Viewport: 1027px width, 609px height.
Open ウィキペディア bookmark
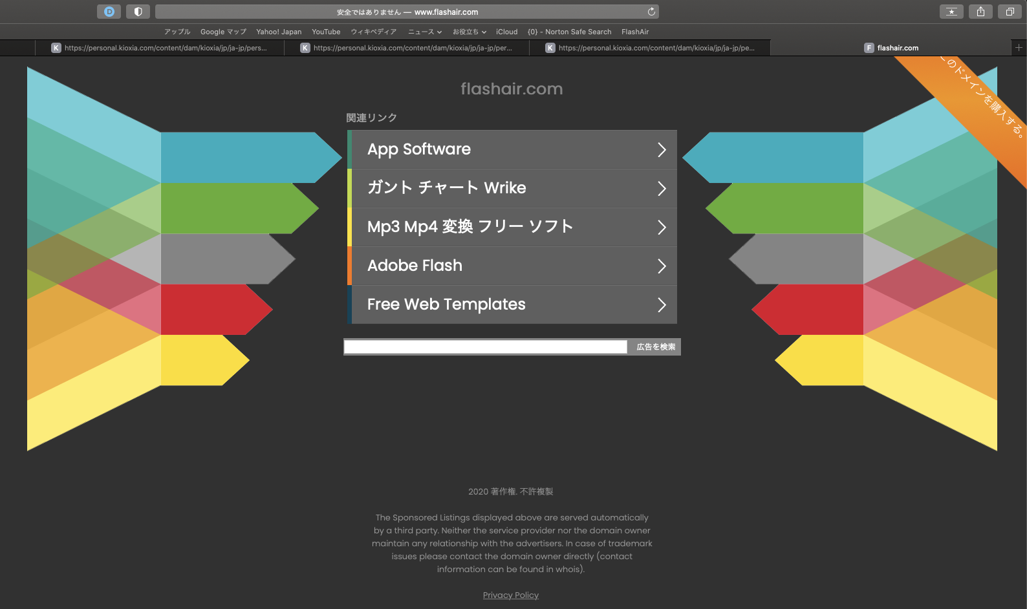pyautogui.click(x=374, y=32)
